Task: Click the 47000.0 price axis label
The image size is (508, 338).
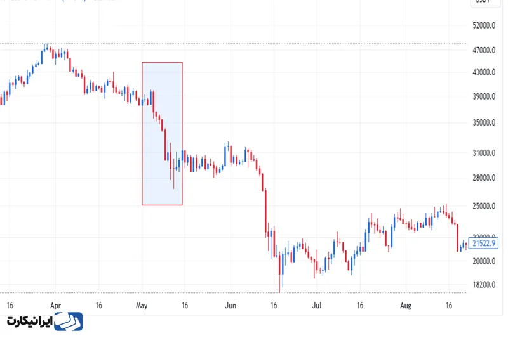Action: point(485,51)
